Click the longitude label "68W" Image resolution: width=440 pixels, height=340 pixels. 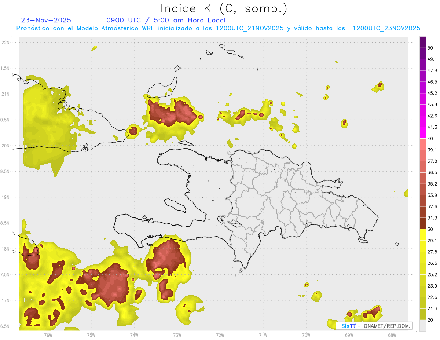click(392, 335)
